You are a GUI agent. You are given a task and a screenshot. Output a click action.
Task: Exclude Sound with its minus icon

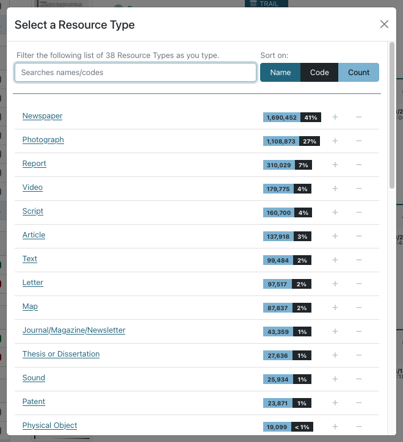pyautogui.click(x=358, y=379)
